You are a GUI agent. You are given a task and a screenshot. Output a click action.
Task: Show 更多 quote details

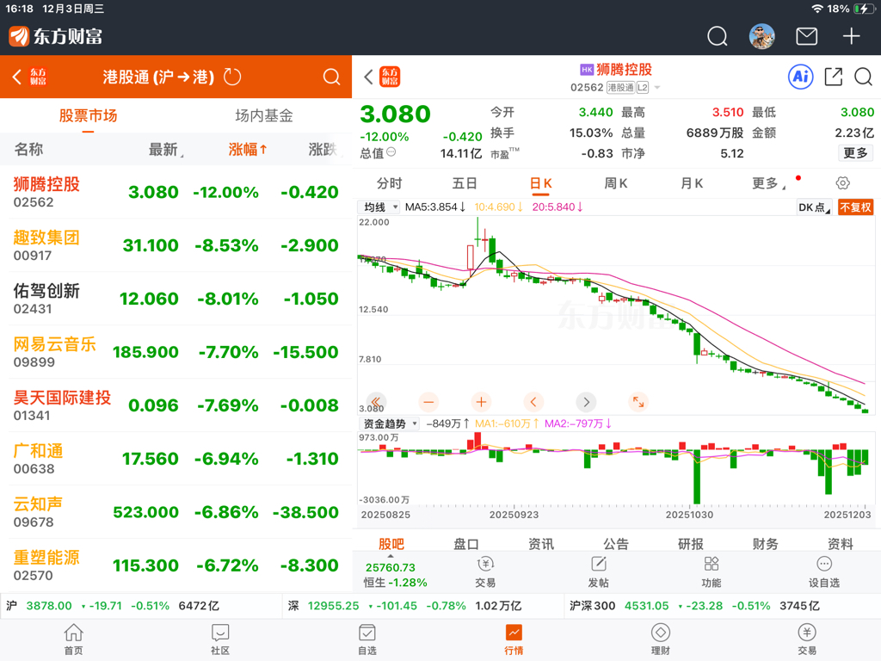[855, 153]
